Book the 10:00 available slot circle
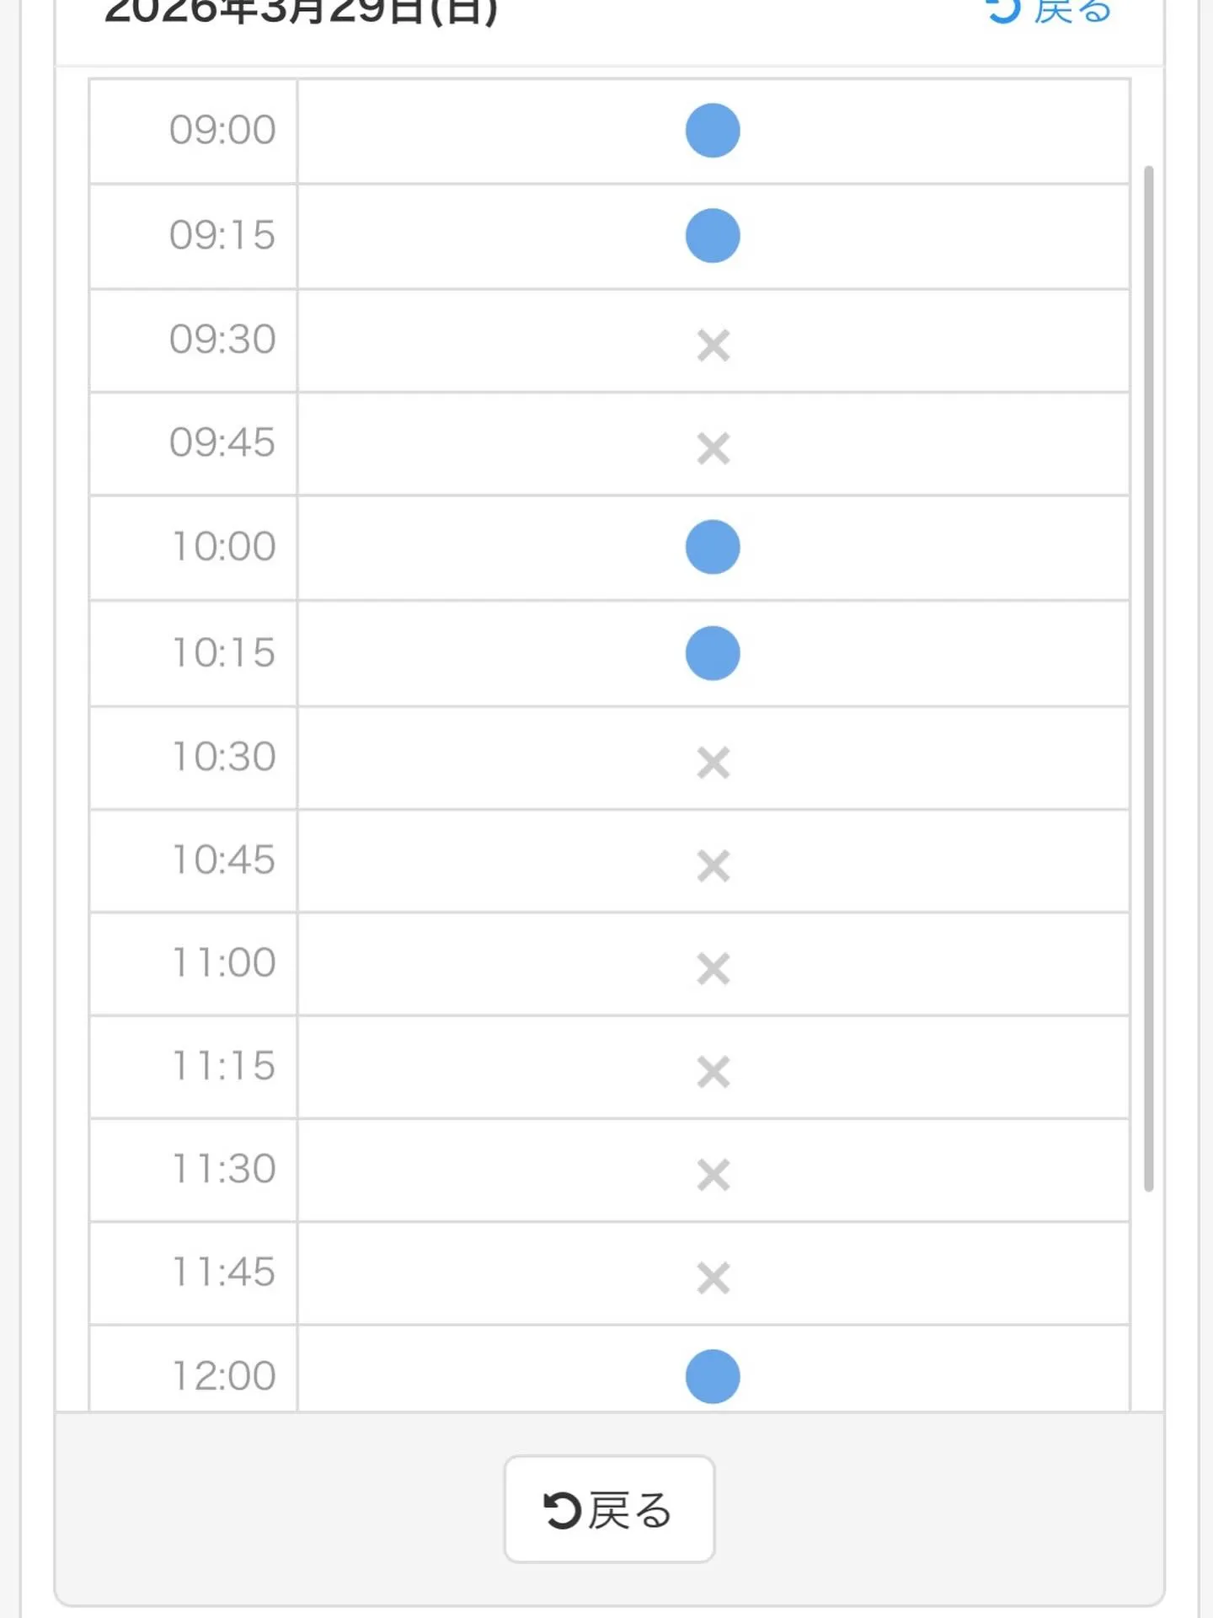 713,547
